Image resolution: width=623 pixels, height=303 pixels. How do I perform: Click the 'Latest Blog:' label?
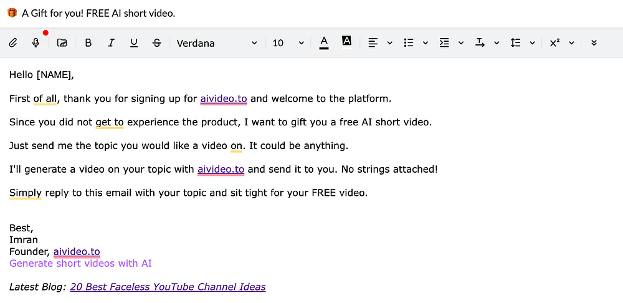38,287
